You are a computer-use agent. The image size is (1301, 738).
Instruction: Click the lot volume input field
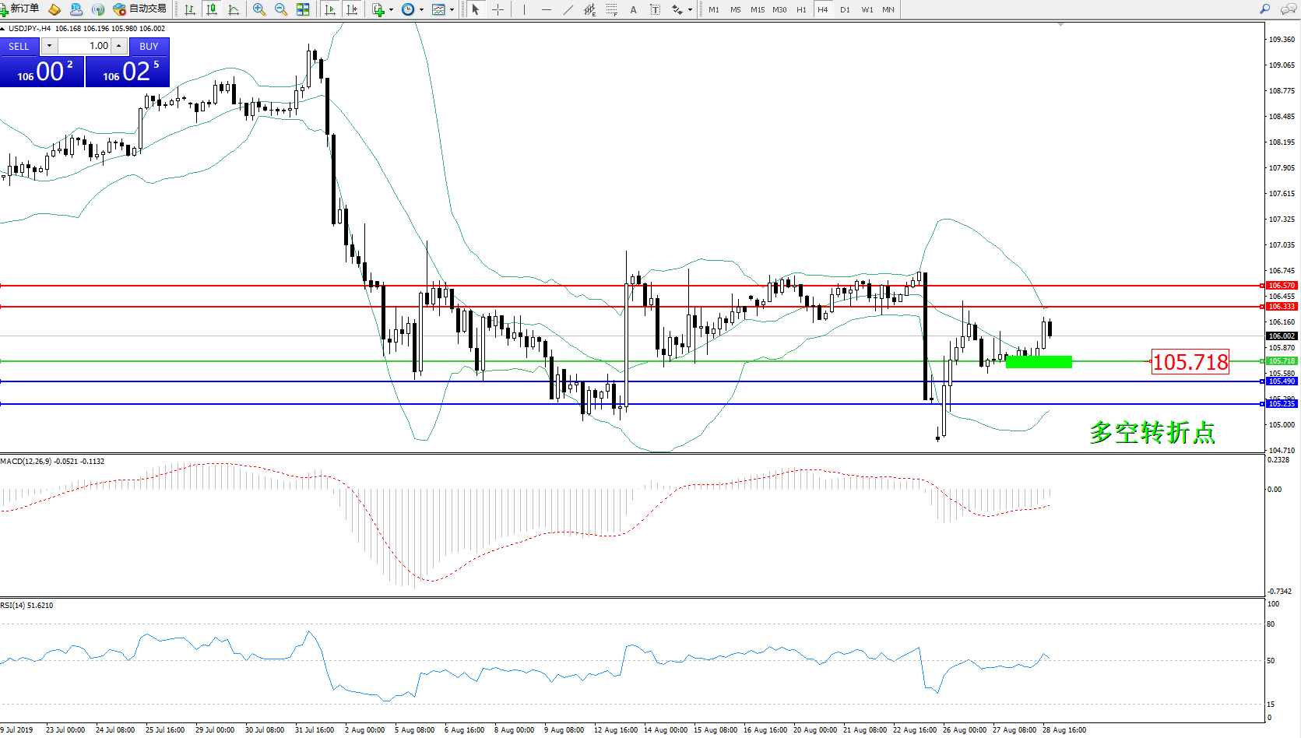[84, 46]
